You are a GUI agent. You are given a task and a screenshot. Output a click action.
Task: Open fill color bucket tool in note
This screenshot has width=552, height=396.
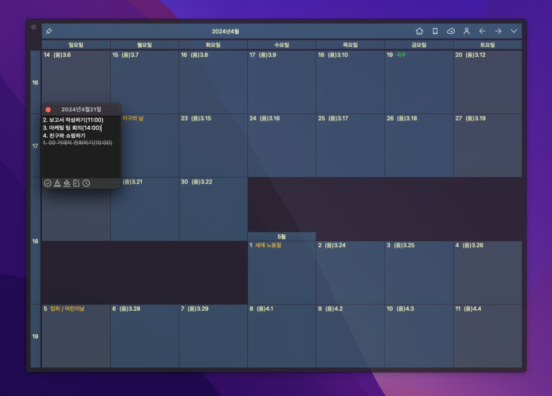pos(66,183)
